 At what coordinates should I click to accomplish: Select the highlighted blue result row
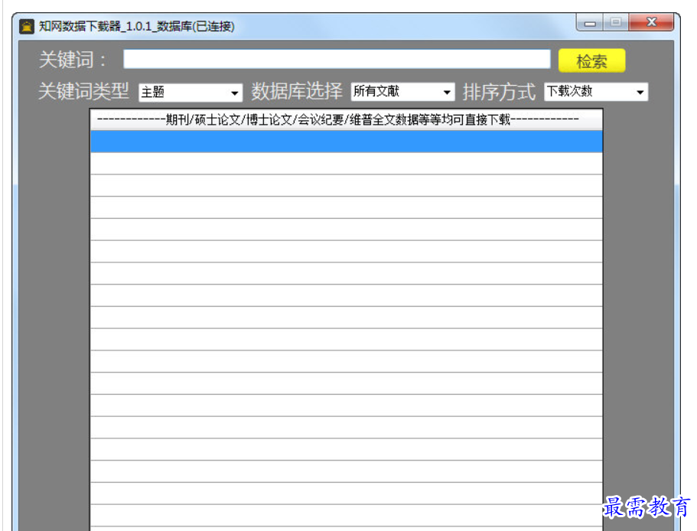click(x=347, y=142)
